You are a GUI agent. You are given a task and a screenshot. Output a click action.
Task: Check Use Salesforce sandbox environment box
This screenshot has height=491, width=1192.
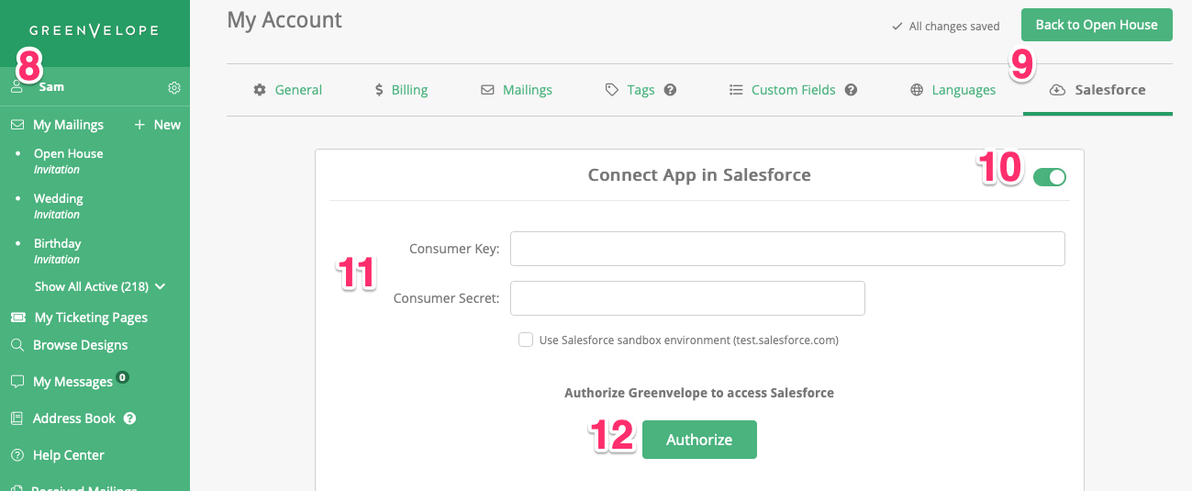526,340
